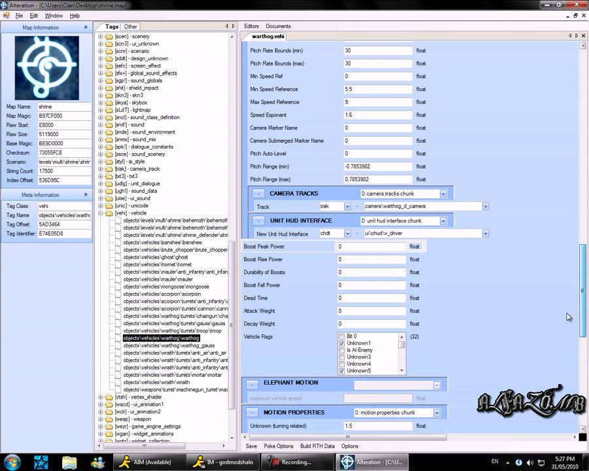Open the ui\chud\v_driver tag dropdown

pyautogui.click(x=486, y=234)
